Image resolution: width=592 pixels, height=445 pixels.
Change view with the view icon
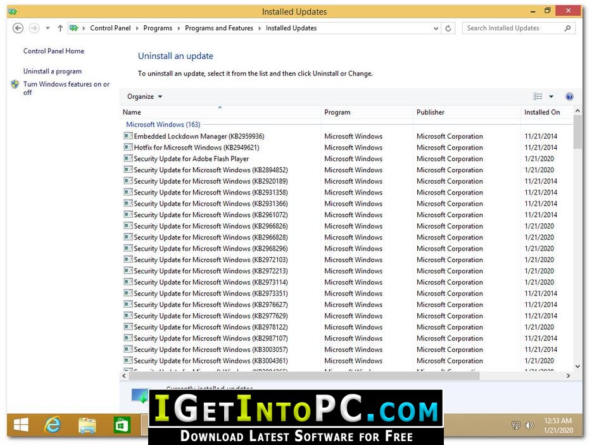(x=538, y=97)
